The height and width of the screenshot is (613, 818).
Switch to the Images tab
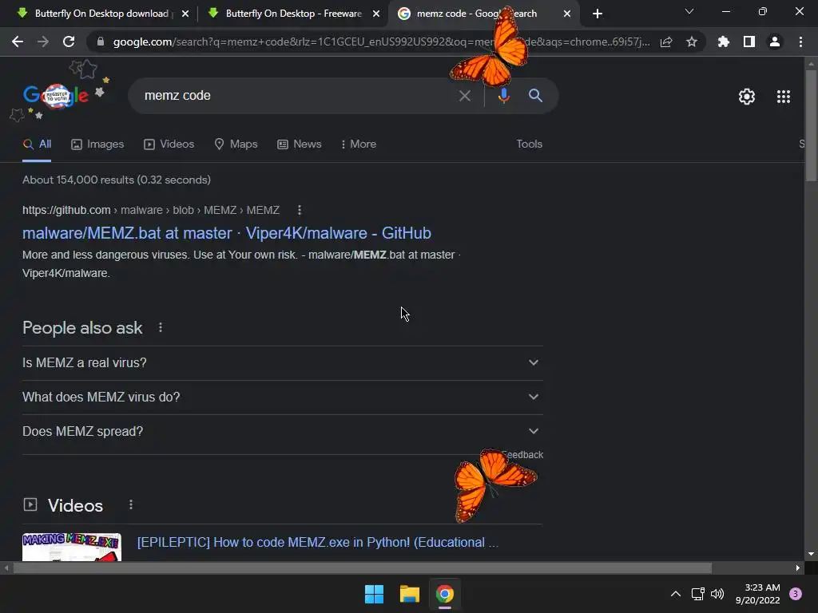97,144
